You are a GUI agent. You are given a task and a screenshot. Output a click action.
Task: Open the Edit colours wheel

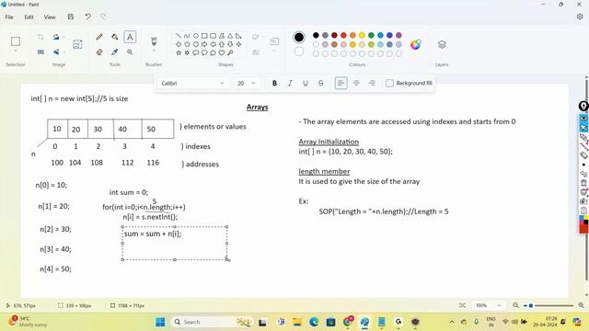(x=415, y=44)
